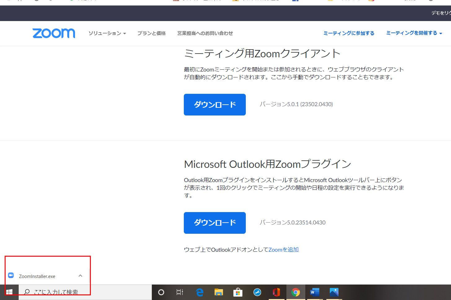Download the Microsoft Outlook用Zoomプラグイン
This screenshot has width=451, height=300.
pyautogui.click(x=214, y=223)
